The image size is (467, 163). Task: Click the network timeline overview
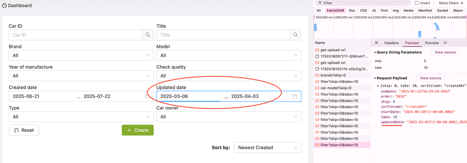click(390, 27)
